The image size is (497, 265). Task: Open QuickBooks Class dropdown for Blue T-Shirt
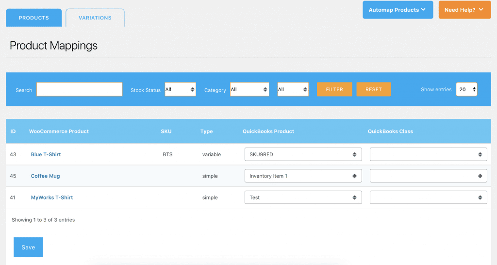(x=428, y=154)
